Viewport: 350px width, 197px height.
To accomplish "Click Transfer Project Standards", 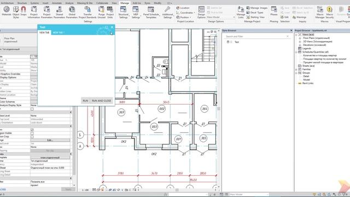I will (87, 12).
